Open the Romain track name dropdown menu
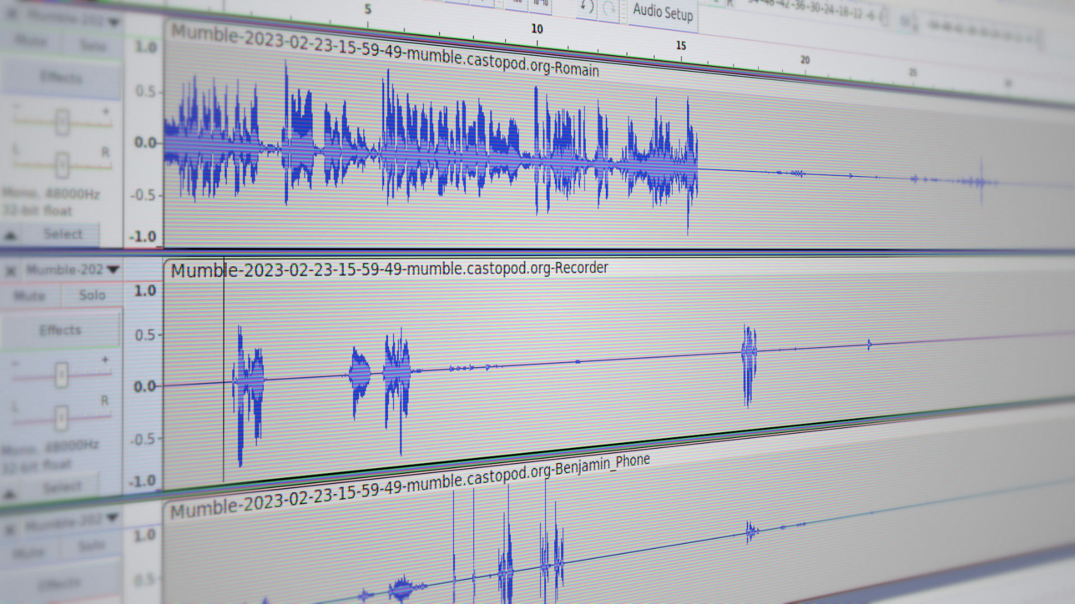 pos(114,22)
